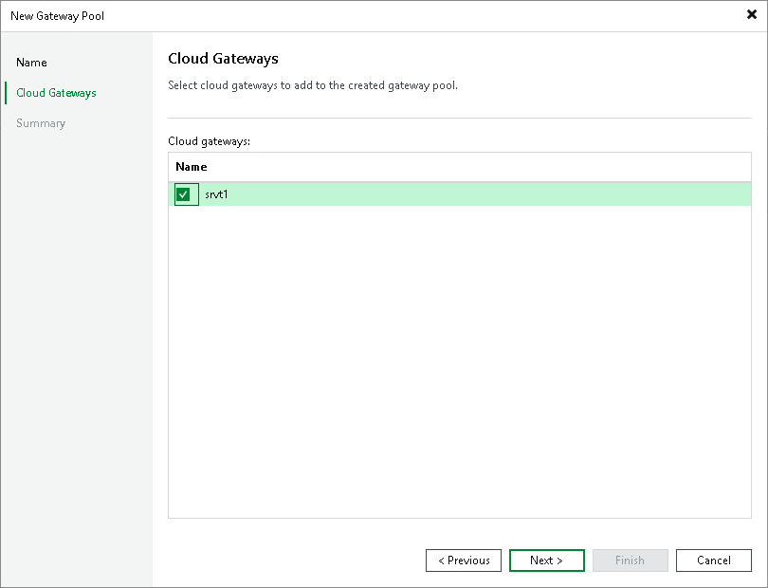Image resolution: width=768 pixels, height=588 pixels.
Task: Select the srvt1 row in the list
Action: tap(379, 194)
